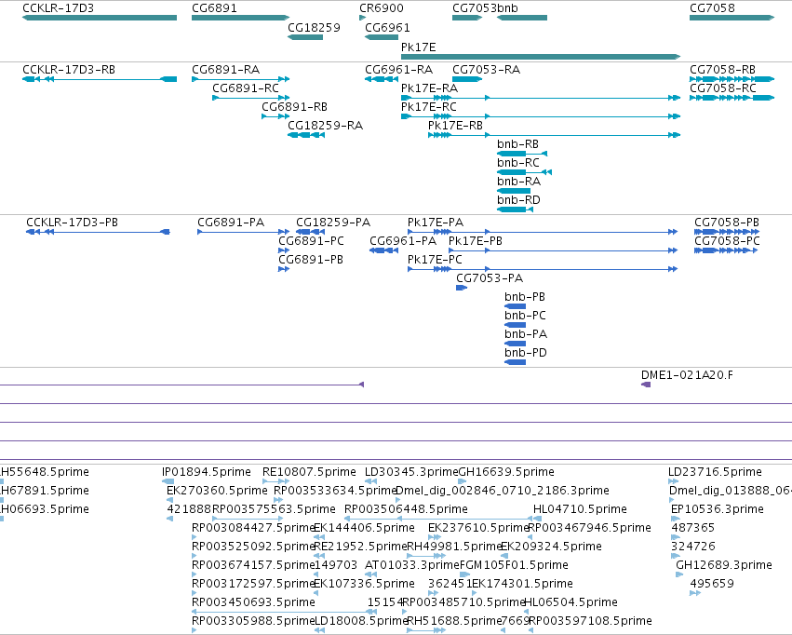Click the CCKLR-17D3 gene label
792x635 pixels.
(x=58, y=8)
